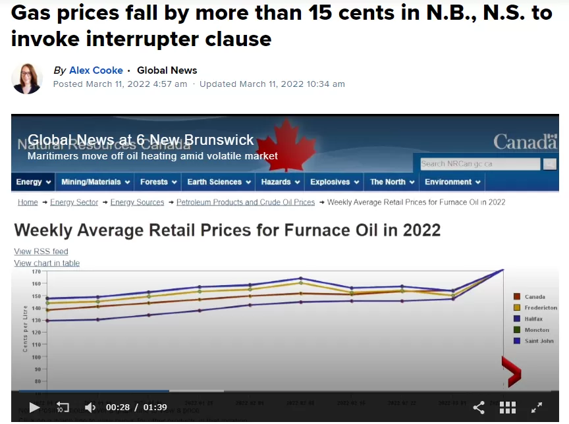Open Energy Sources breadcrumb
The width and height of the screenshot is (569, 424).
click(137, 202)
